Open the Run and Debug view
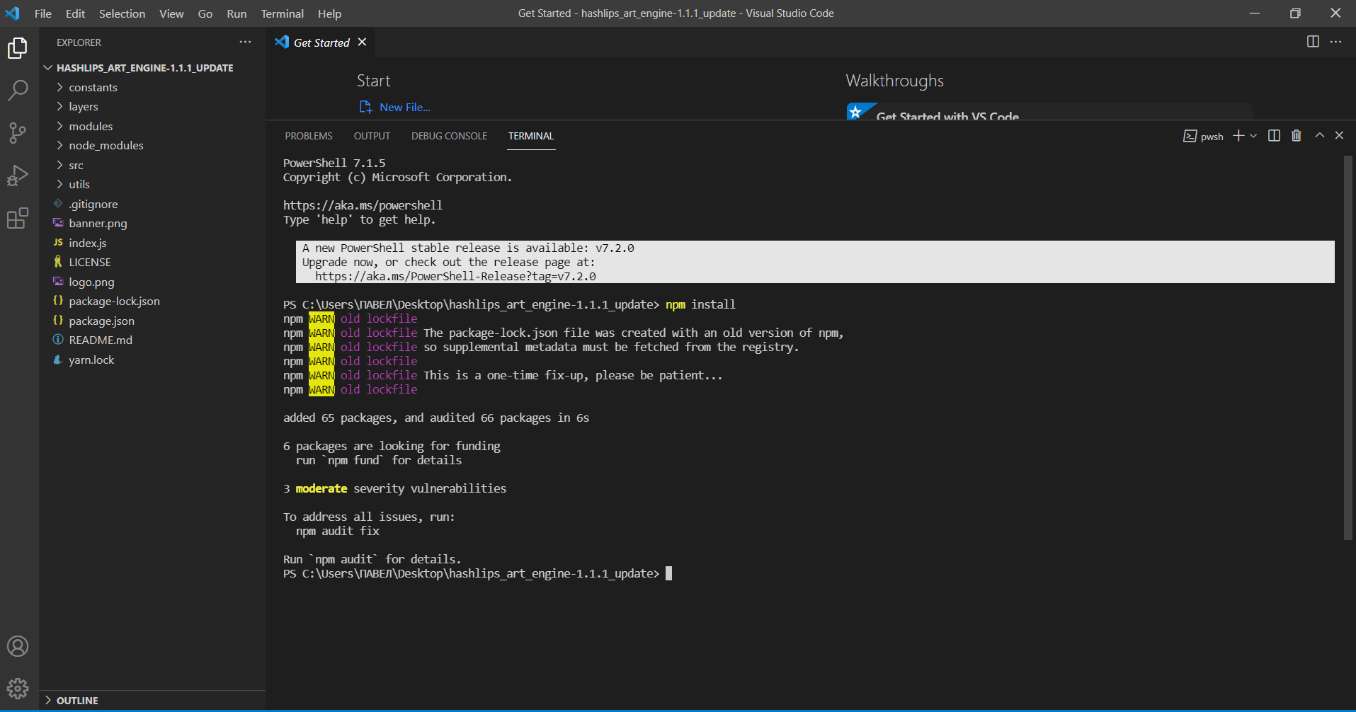The image size is (1356, 712). click(x=18, y=176)
